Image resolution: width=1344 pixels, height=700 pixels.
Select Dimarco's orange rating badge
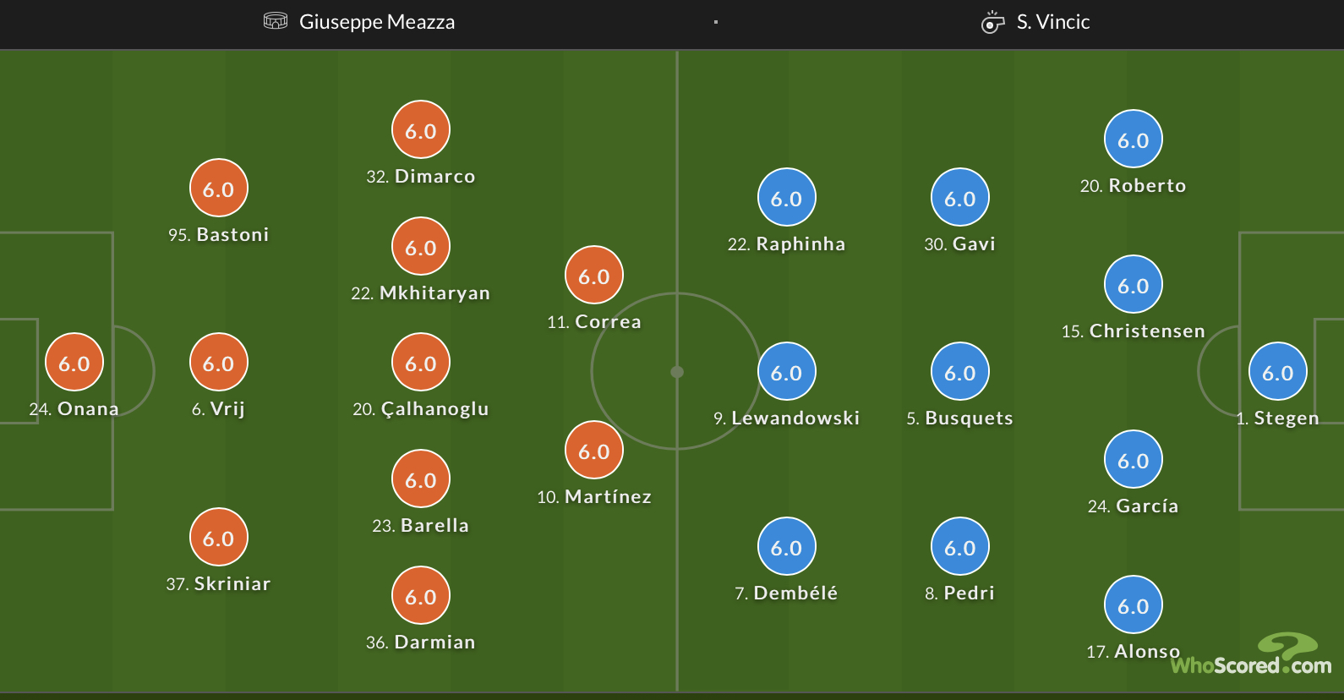(x=420, y=130)
